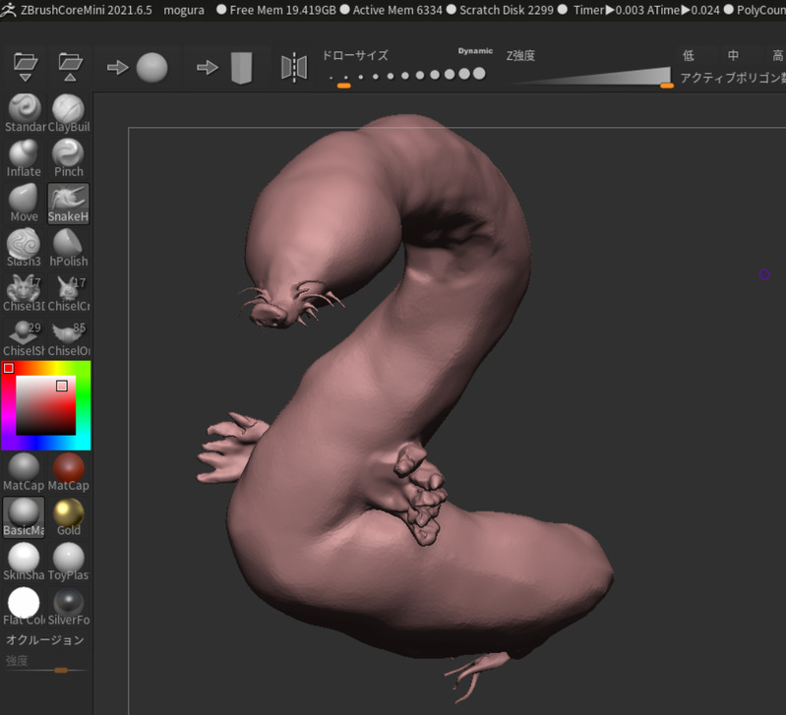This screenshot has height=715, width=786.
Task: Select the Standard brush
Action: (24, 114)
